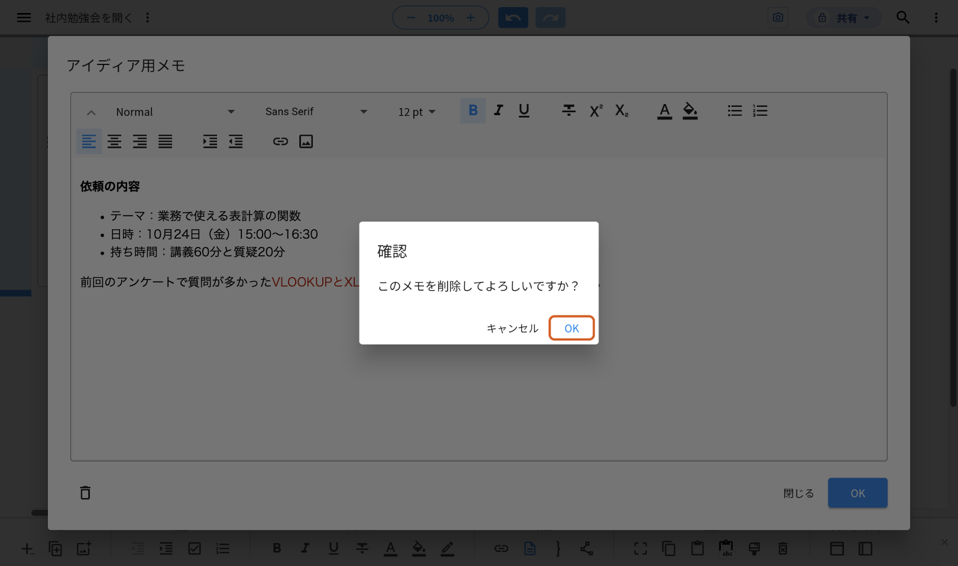Apply a bulleted list in the memo editor
The image size is (958, 566).
click(734, 110)
